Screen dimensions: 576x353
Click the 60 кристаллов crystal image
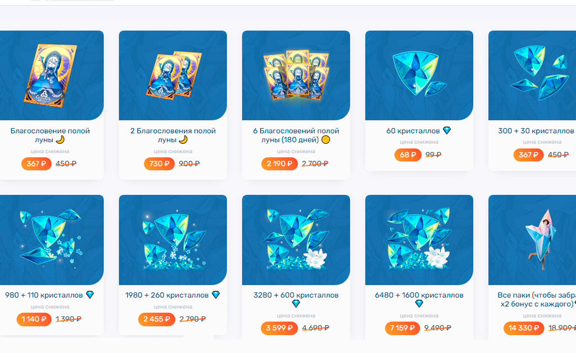coord(418,75)
